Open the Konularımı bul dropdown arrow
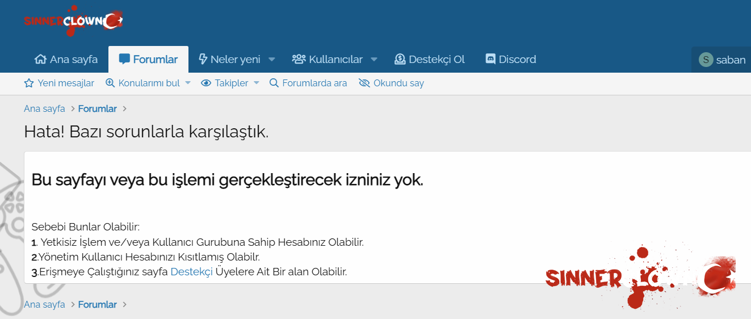The width and height of the screenshot is (751, 319). click(x=188, y=83)
